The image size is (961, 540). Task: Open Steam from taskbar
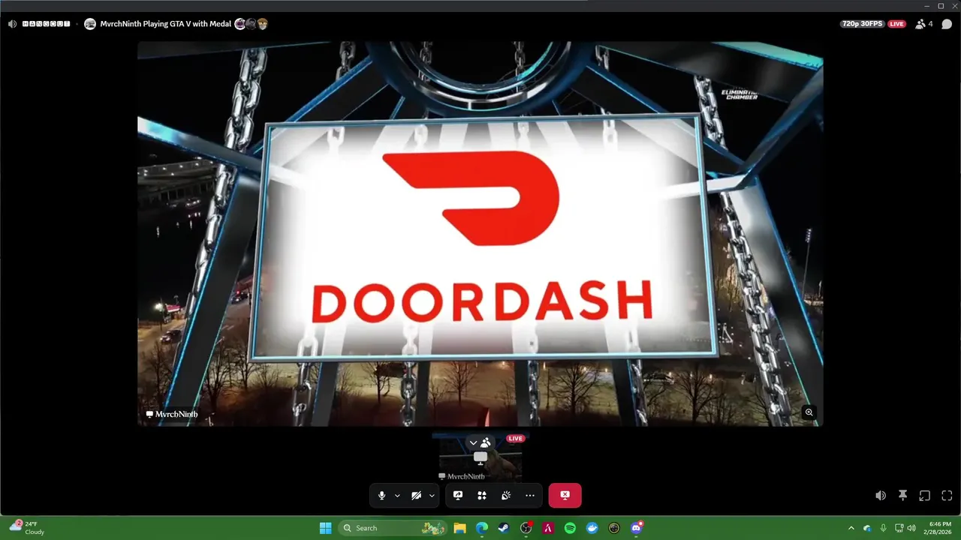pyautogui.click(x=504, y=528)
